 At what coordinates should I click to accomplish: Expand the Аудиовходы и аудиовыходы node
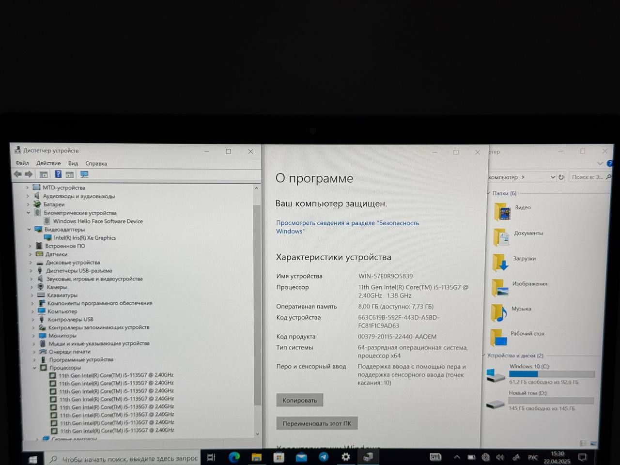(28, 196)
